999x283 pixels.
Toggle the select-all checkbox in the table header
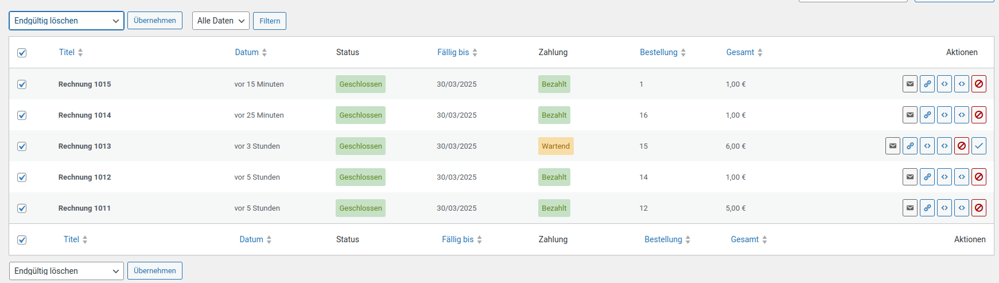point(22,53)
